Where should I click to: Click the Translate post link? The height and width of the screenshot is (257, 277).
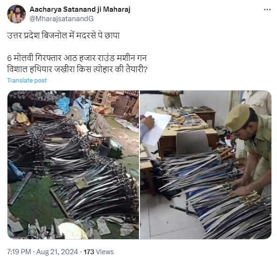[x=27, y=80]
